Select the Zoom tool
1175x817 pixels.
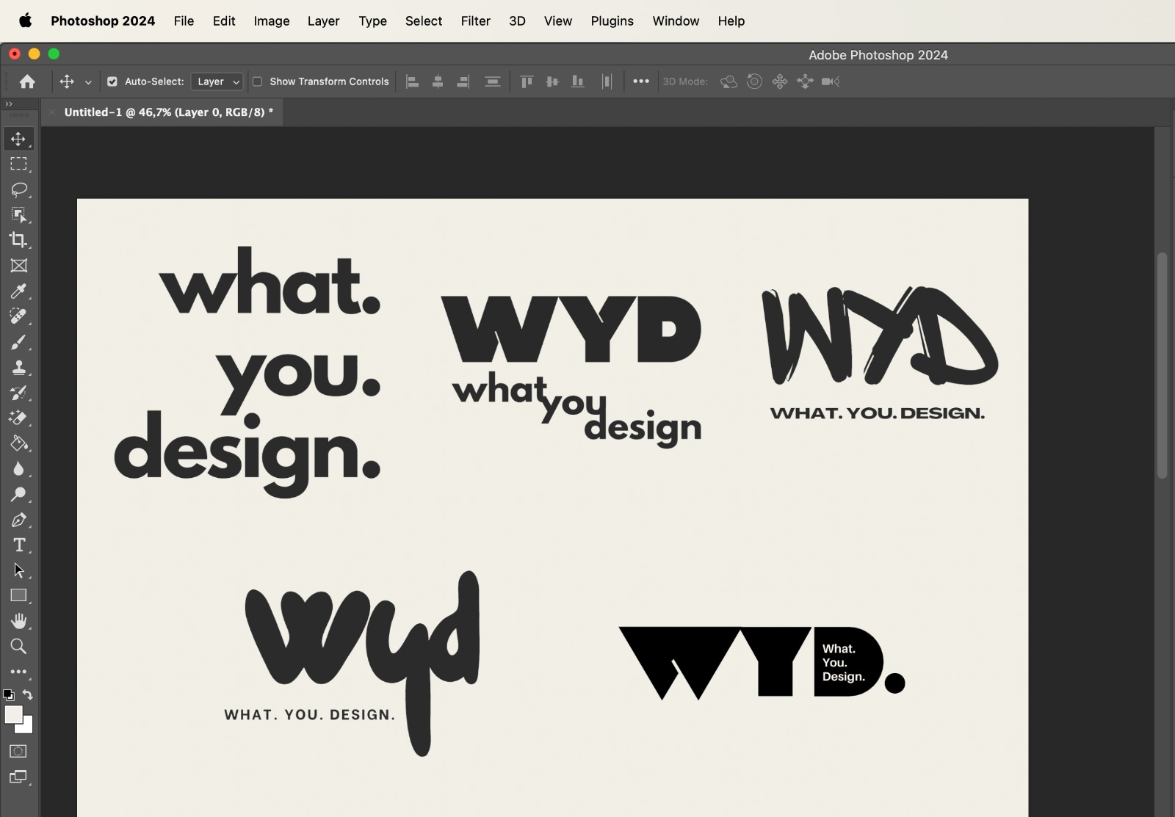pos(18,647)
